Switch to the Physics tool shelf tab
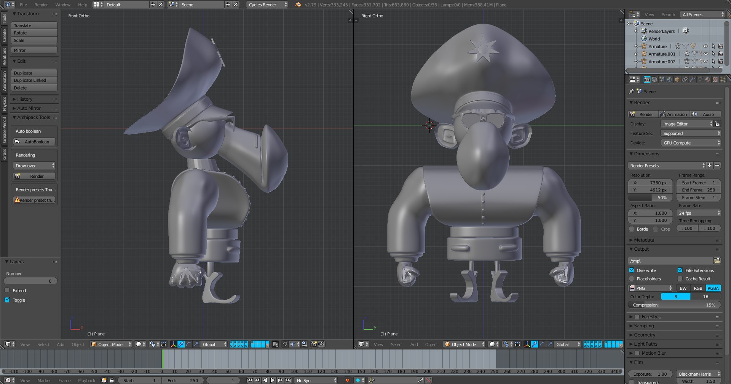 pyautogui.click(x=4, y=103)
